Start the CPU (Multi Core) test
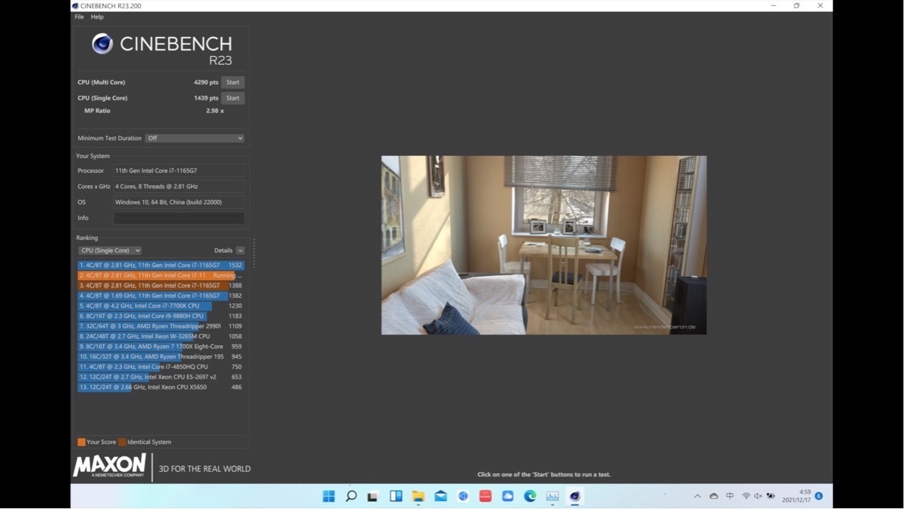907x509 pixels. 233,83
